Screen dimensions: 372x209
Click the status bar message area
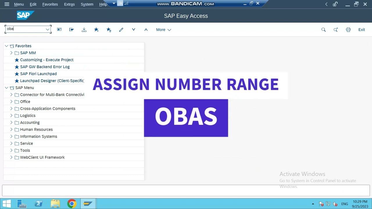click(x=186, y=190)
